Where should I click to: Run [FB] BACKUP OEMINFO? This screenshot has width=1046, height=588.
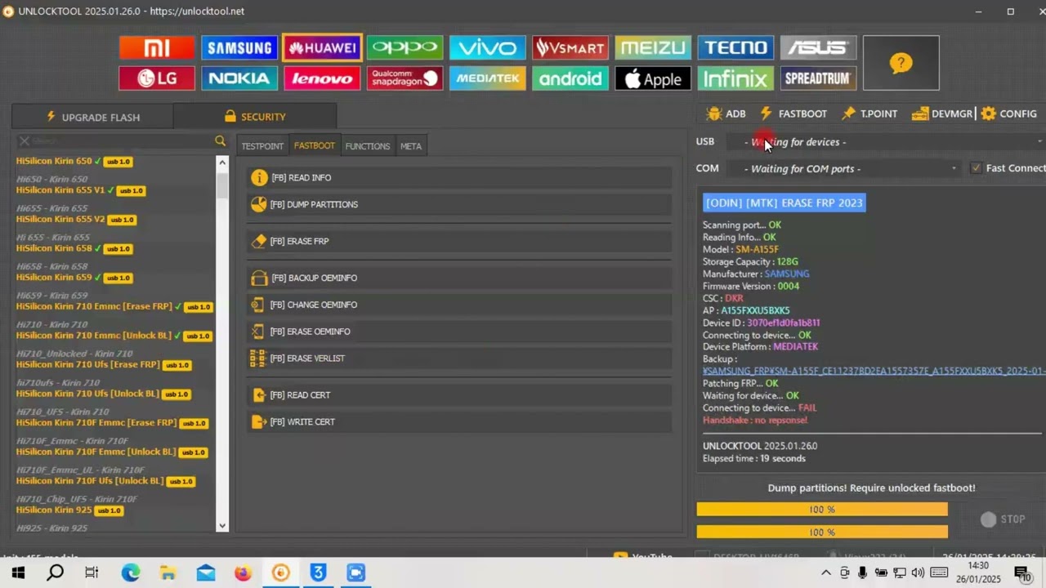coord(459,278)
